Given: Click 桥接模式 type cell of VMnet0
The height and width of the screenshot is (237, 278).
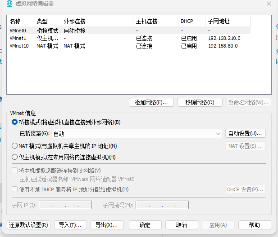Looking at the screenshot, I should point(47,31).
